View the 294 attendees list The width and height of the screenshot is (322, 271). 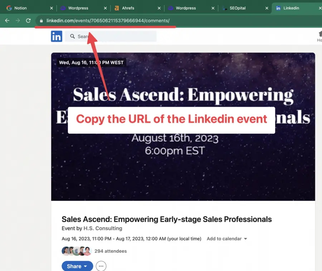110,251
